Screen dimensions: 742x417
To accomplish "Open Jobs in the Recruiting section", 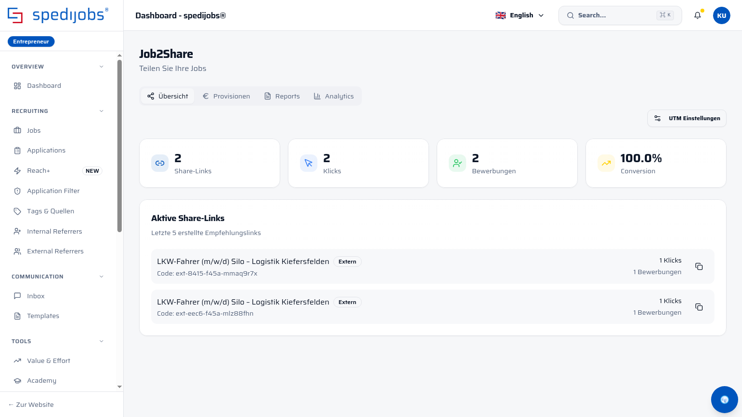I will tap(58, 130).
